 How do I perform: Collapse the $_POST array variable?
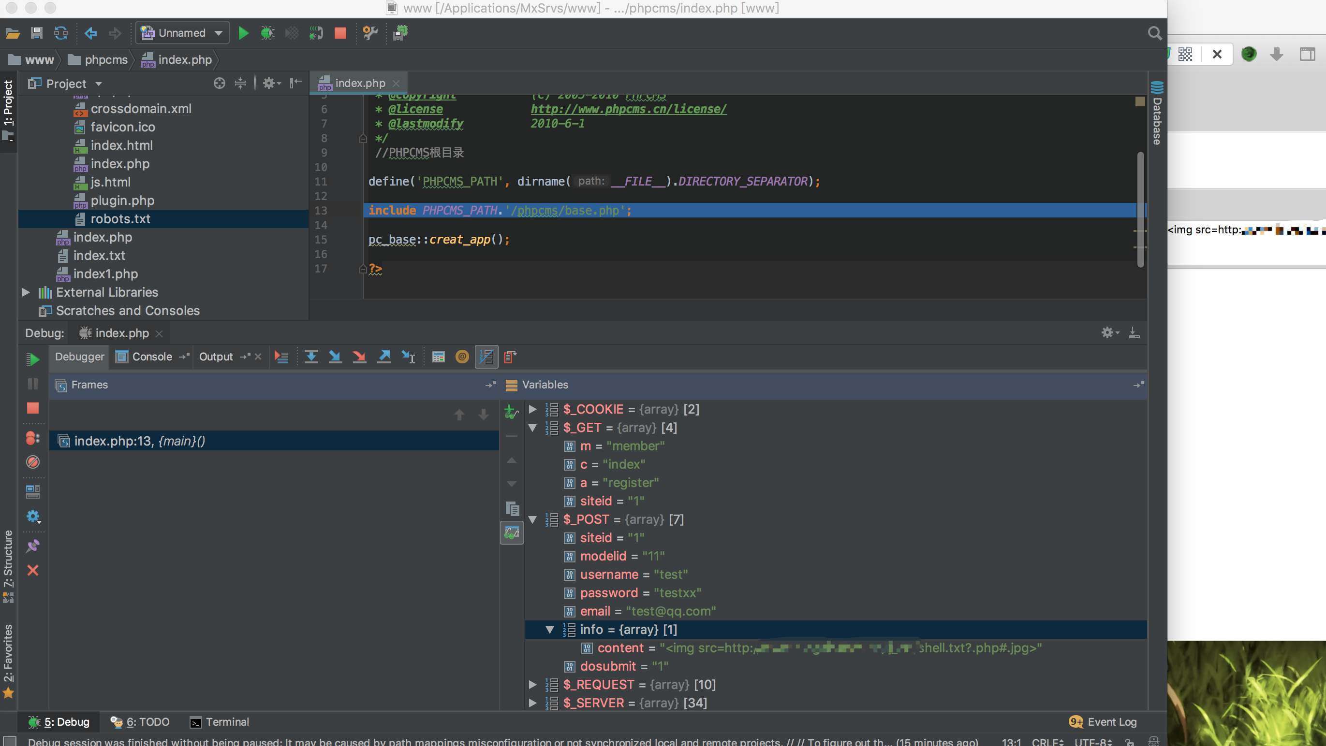coord(533,520)
